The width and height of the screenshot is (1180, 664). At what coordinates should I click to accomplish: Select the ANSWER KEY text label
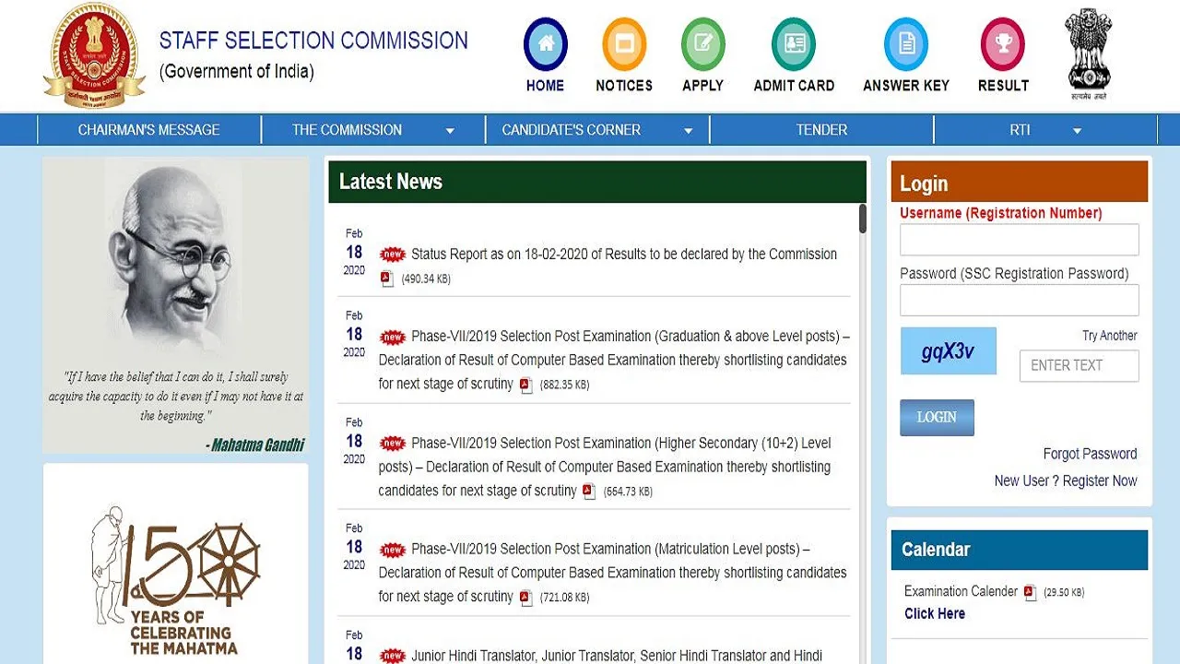pos(906,86)
